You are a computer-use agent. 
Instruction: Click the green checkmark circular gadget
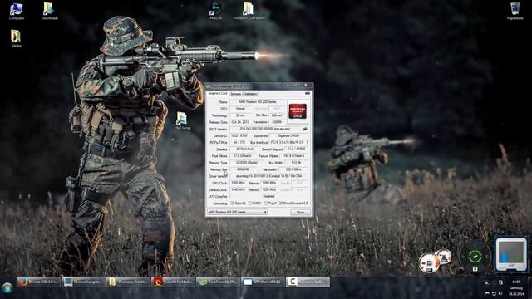click(x=475, y=257)
